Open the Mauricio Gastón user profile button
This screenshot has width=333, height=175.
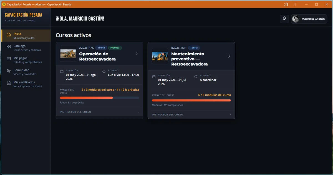tap(309, 19)
